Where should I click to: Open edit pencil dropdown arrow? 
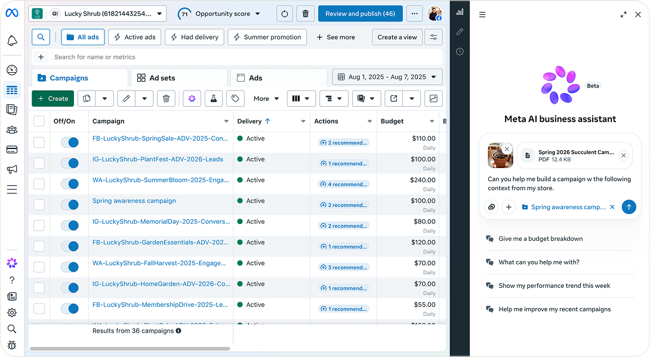coord(144,98)
